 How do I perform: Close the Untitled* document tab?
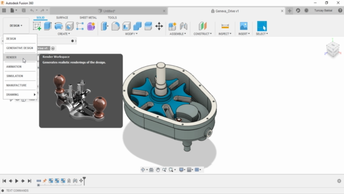point(164,11)
